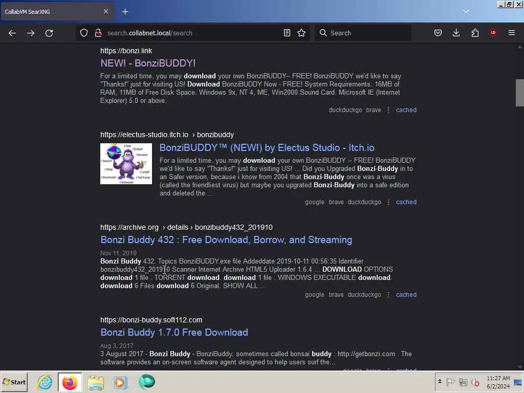Click the archive.org details URL text
This screenshot has width=524, height=393.
[x=186, y=227]
